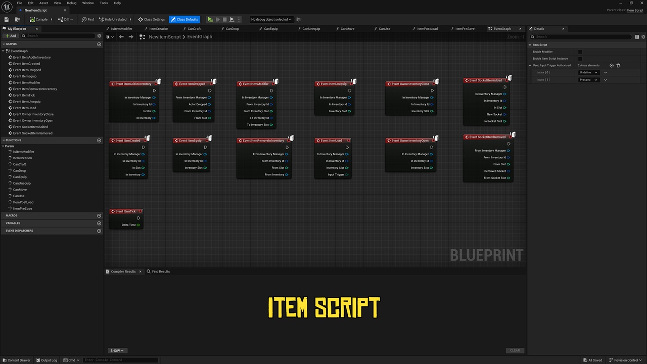Open the Window menu
Image resolution: width=647 pixels, height=364 pixels.
88,3
